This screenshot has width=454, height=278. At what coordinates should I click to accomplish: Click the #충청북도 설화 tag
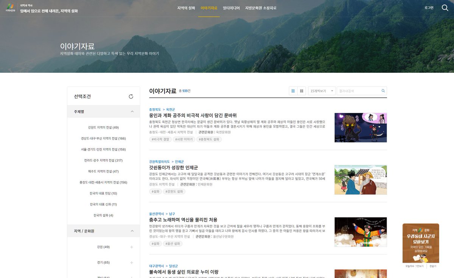point(209,139)
